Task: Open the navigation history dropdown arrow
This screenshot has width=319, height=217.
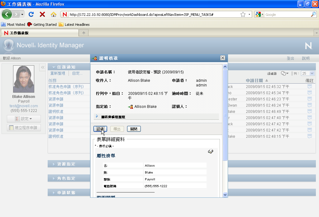Action: coord(22,14)
